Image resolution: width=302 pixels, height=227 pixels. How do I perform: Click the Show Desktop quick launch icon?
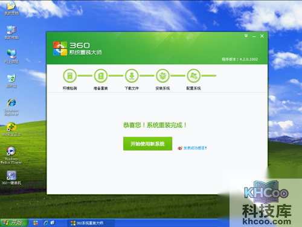pos(53,223)
